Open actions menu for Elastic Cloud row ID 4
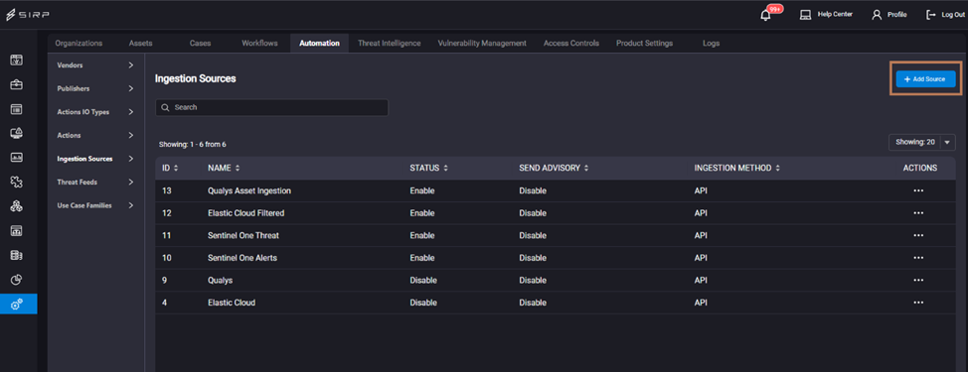 coord(918,303)
